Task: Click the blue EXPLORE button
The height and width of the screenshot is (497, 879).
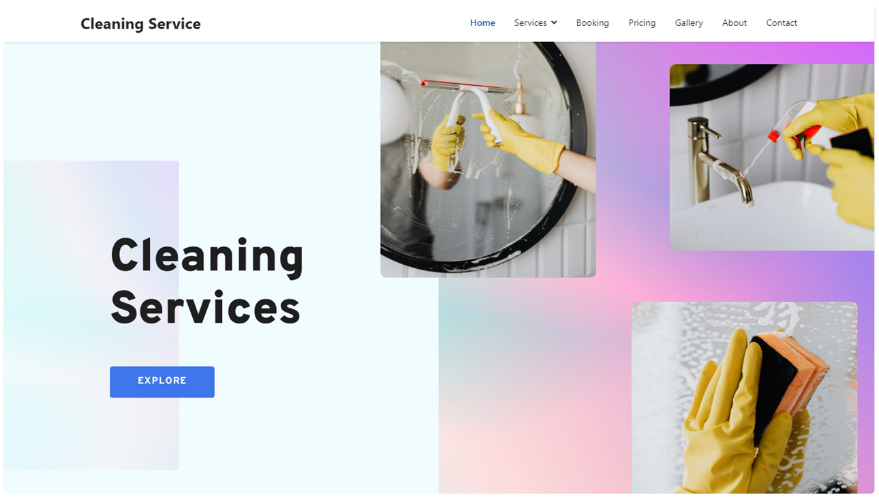Action: point(162,382)
